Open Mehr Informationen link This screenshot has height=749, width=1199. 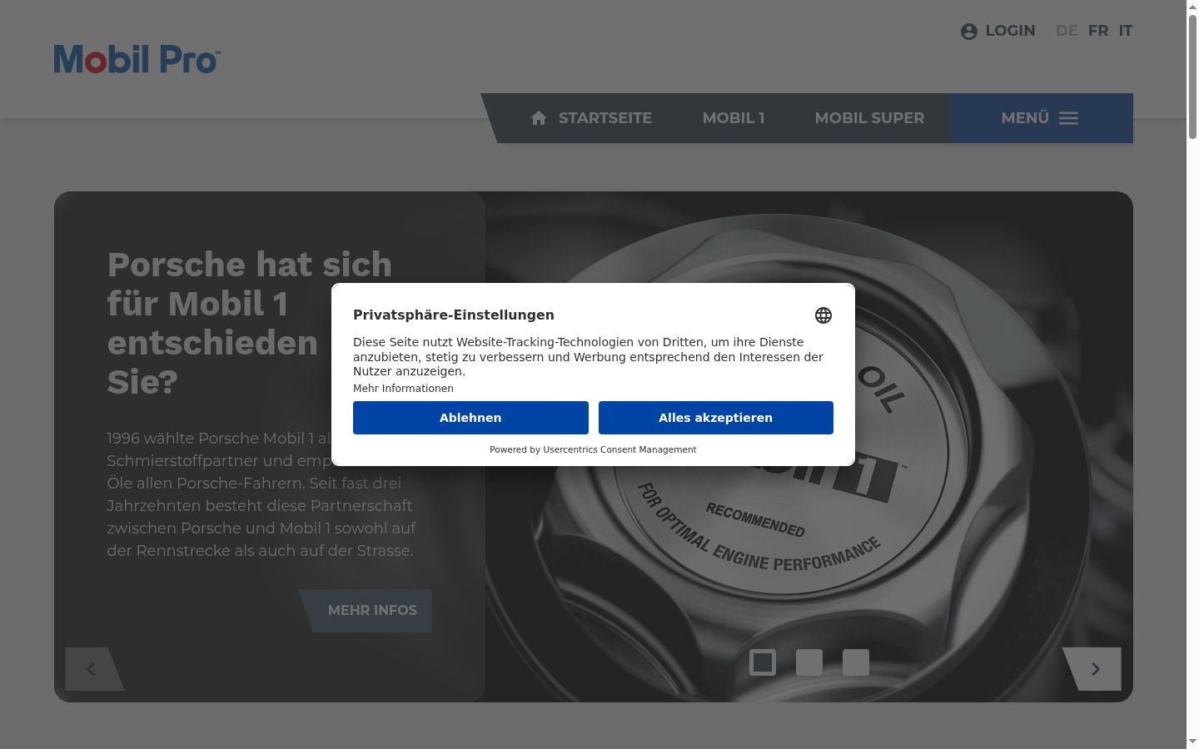[x=403, y=389]
